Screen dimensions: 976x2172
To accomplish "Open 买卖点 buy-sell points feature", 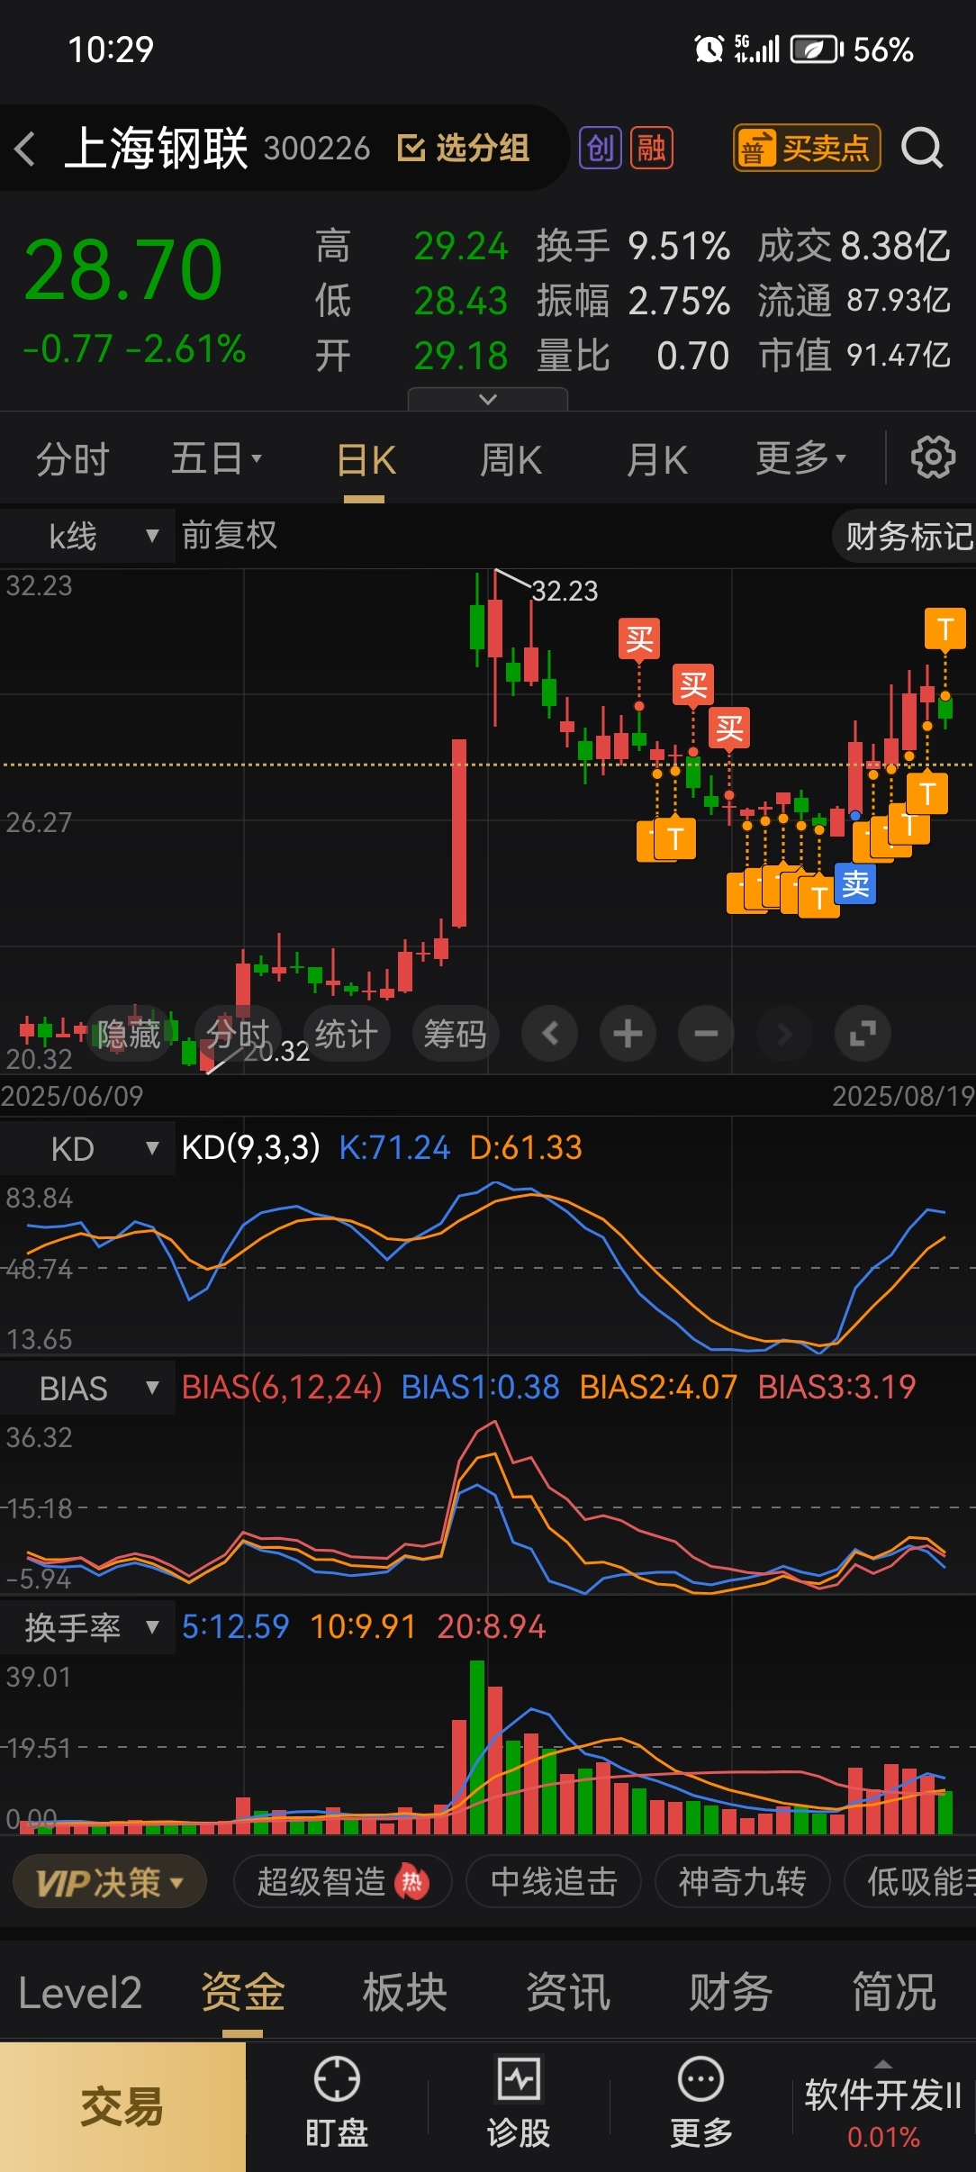I will click(807, 148).
